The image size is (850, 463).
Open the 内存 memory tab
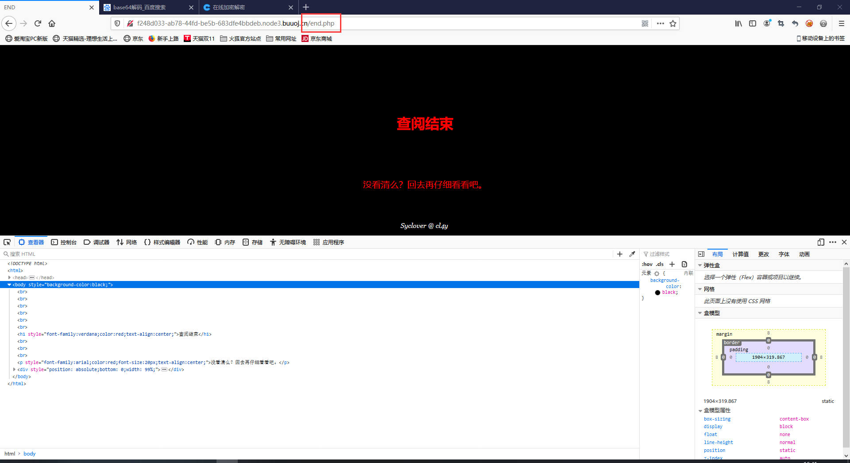(x=225, y=242)
